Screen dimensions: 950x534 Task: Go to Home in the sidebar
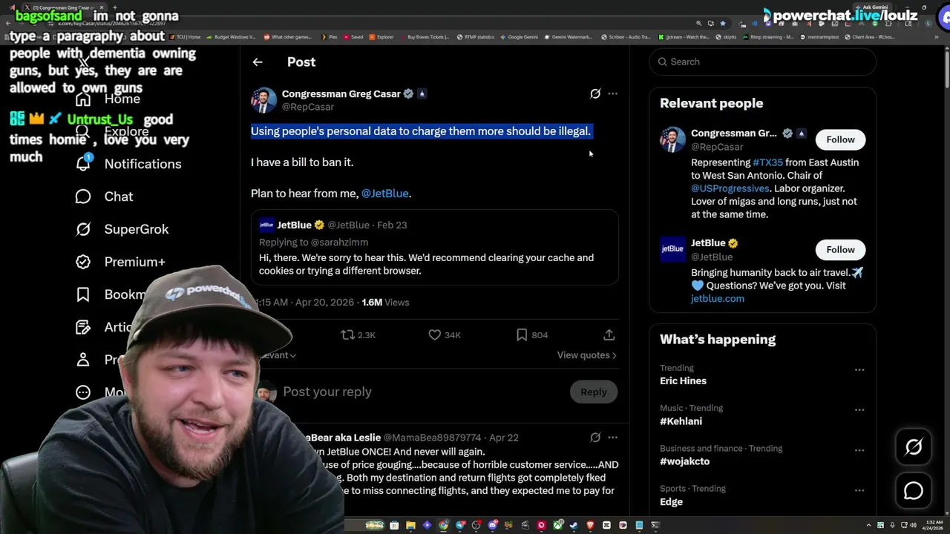click(x=108, y=99)
